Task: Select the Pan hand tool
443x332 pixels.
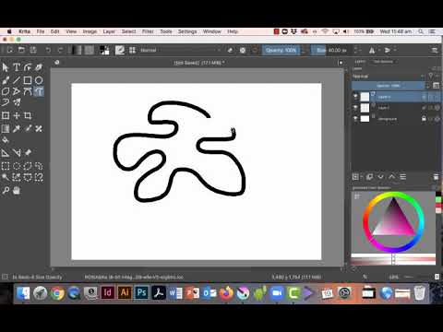Action: tap(17, 191)
